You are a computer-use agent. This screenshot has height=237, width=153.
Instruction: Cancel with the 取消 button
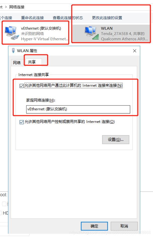[x=124, y=226]
